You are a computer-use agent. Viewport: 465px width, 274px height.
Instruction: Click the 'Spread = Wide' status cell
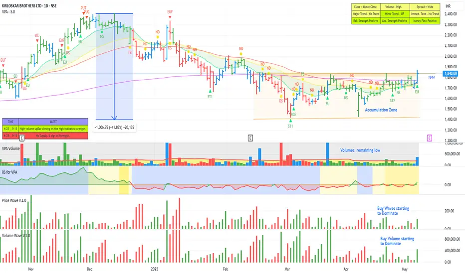(x=425, y=7)
